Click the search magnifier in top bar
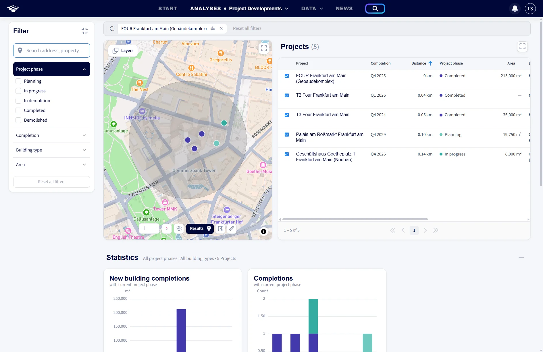Viewport: 543px width, 352px height. click(375, 9)
